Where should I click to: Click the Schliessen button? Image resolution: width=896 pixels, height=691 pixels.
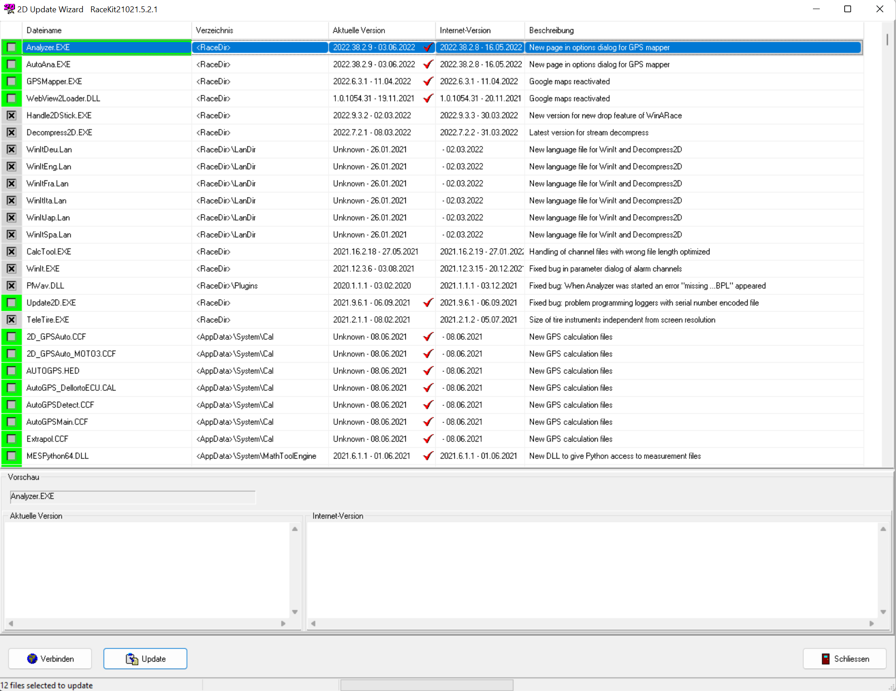(845, 659)
